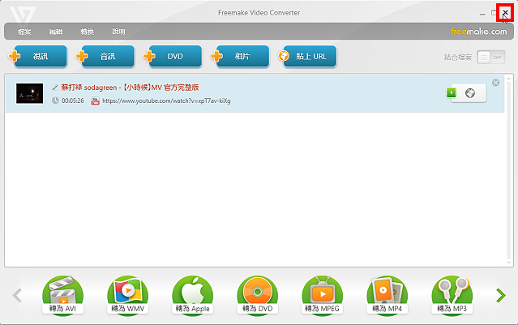This screenshot has height=325, width=518.
Task: Choose the 轉為 DVD disc icon
Action: pos(257,295)
